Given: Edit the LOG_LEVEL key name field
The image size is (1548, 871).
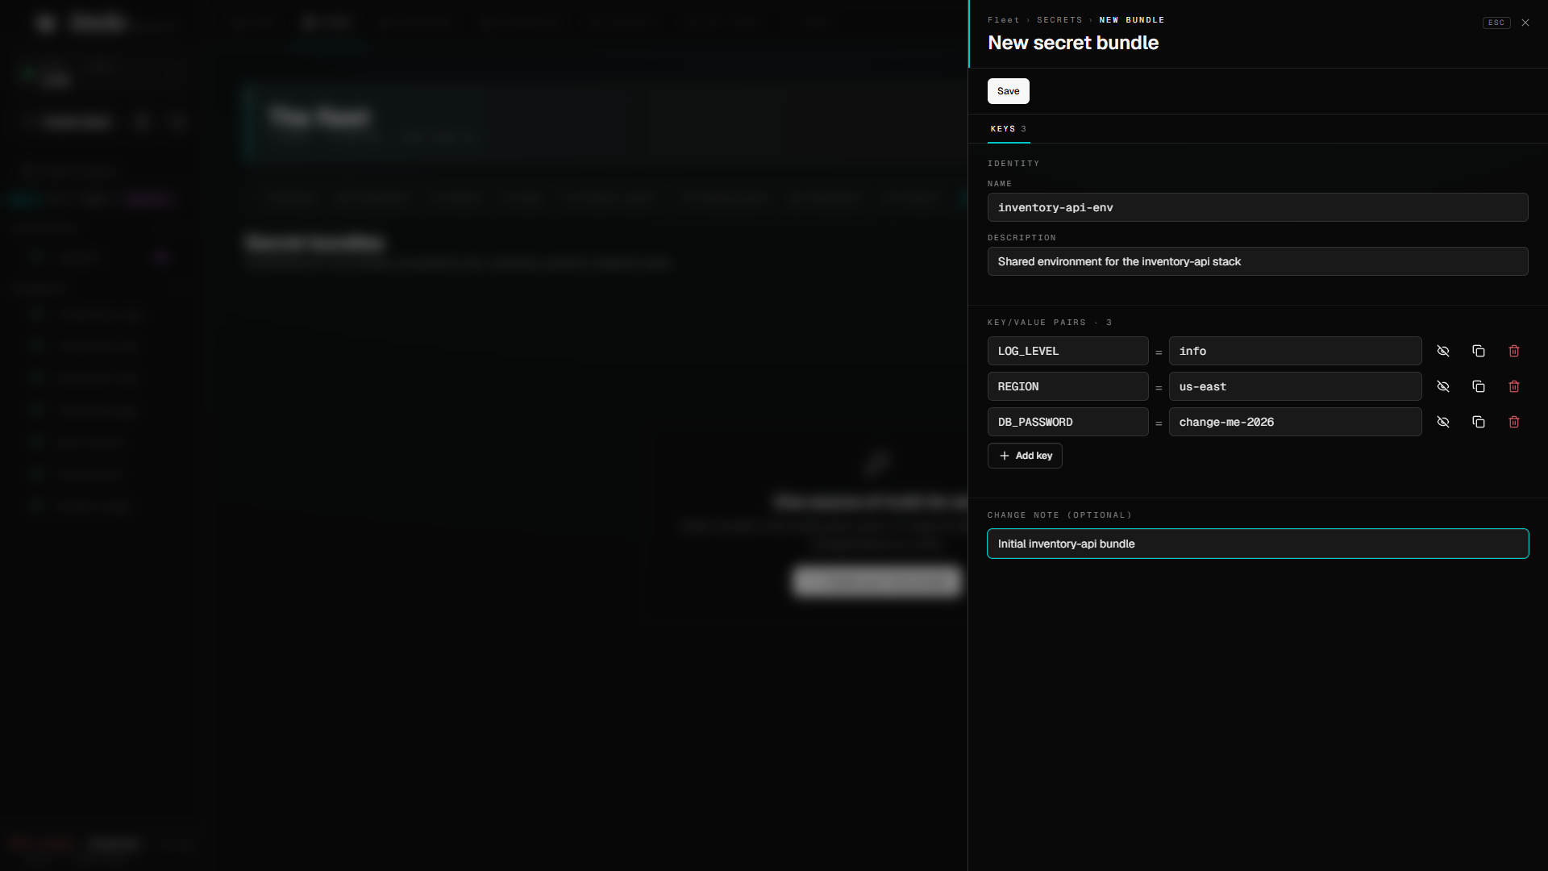Looking at the screenshot, I should [1068, 352].
